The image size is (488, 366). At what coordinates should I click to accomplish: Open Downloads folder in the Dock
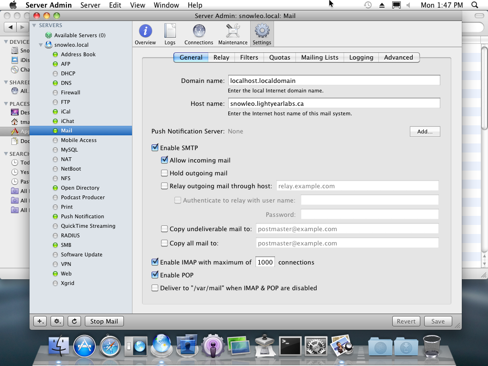point(406,346)
